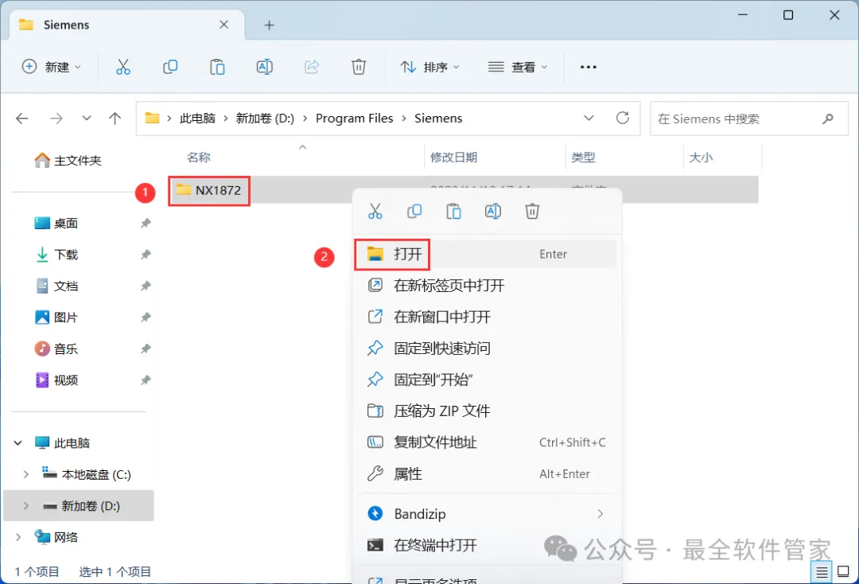Screen dimensions: 859x584
Task: Click Paste icon in the context menu
Action: point(453,211)
